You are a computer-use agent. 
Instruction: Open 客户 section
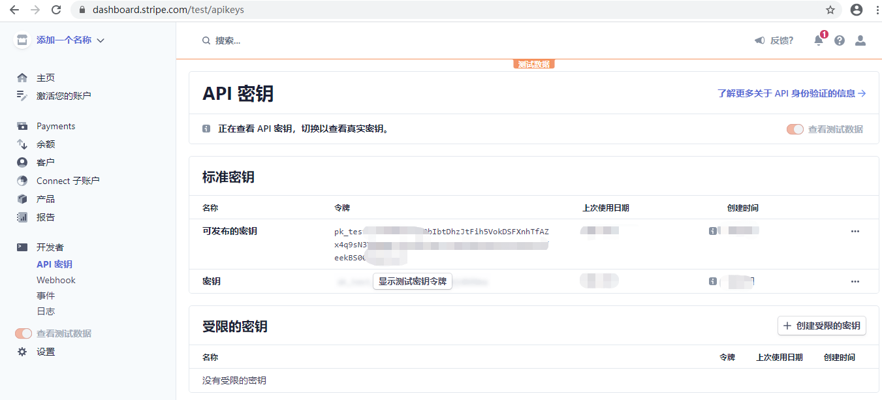46,162
